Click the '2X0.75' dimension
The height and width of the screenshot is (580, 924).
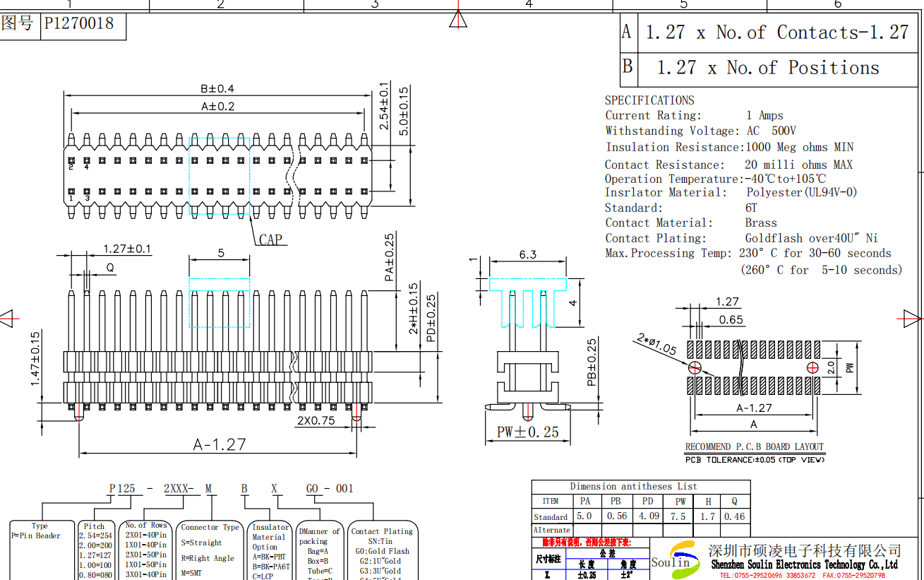click(x=316, y=421)
